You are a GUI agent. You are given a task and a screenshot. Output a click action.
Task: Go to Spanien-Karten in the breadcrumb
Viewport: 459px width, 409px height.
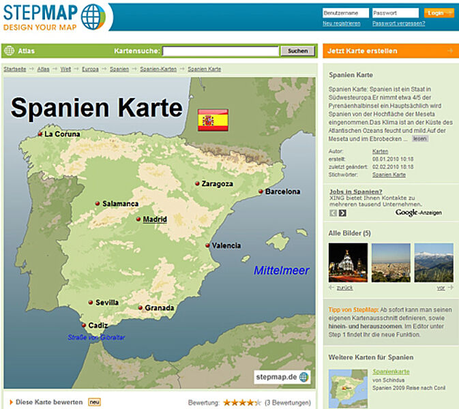(x=158, y=70)
